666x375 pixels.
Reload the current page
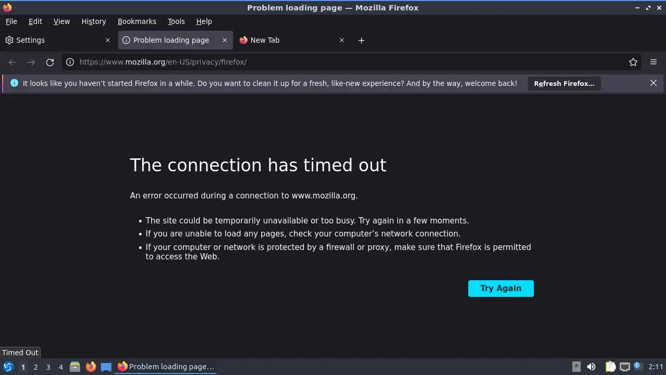pos(50,62)
